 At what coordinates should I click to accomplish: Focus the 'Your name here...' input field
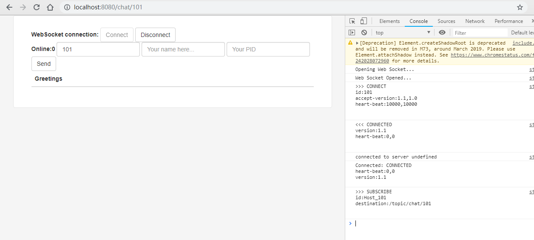pyautogui.click(x=183, y=49)
